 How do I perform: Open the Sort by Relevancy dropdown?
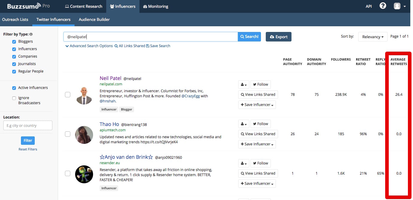tap(373, 37)
